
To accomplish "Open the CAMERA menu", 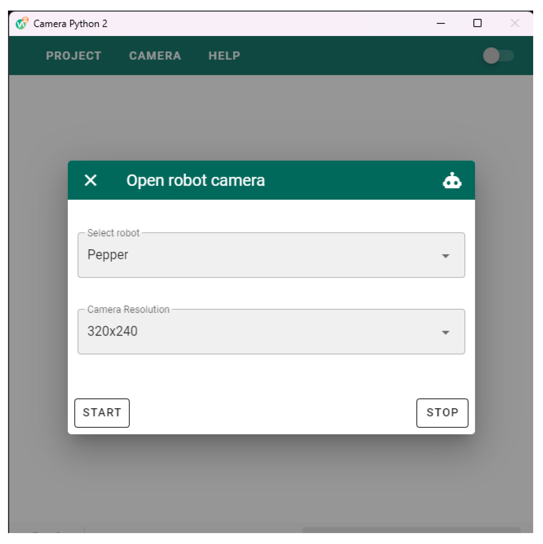I will pyautogui.click(x=155, y=56).
